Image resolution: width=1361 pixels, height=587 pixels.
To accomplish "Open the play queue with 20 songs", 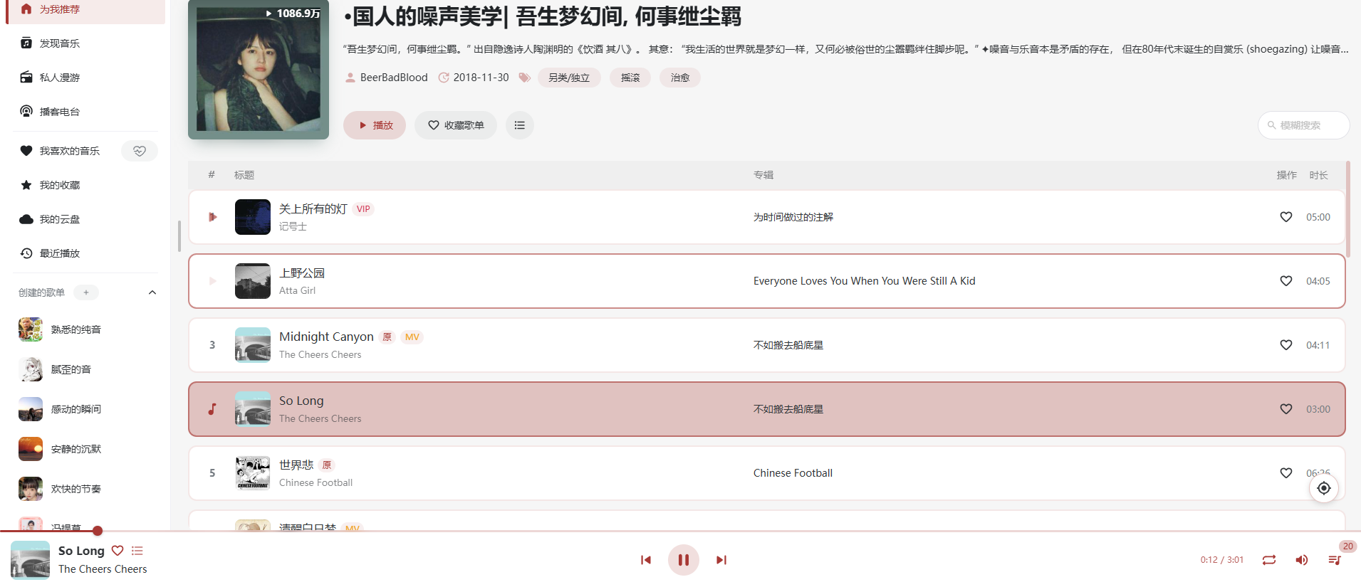I will (x=1335, y=560).
